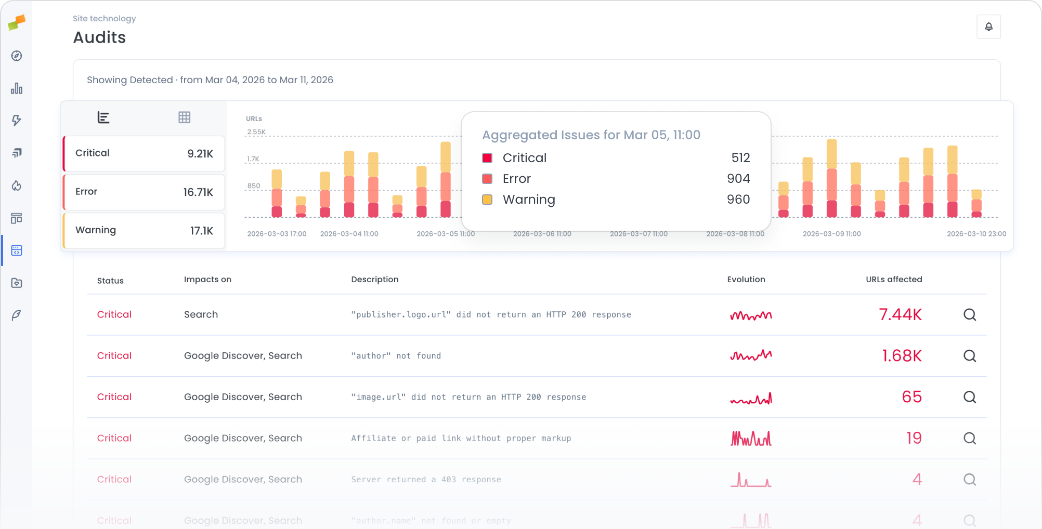Image resolution: width=1042 pixels, height=529 pixels.
Task: Select the feather icon at sidebar bottom
Action: point(17,315)
